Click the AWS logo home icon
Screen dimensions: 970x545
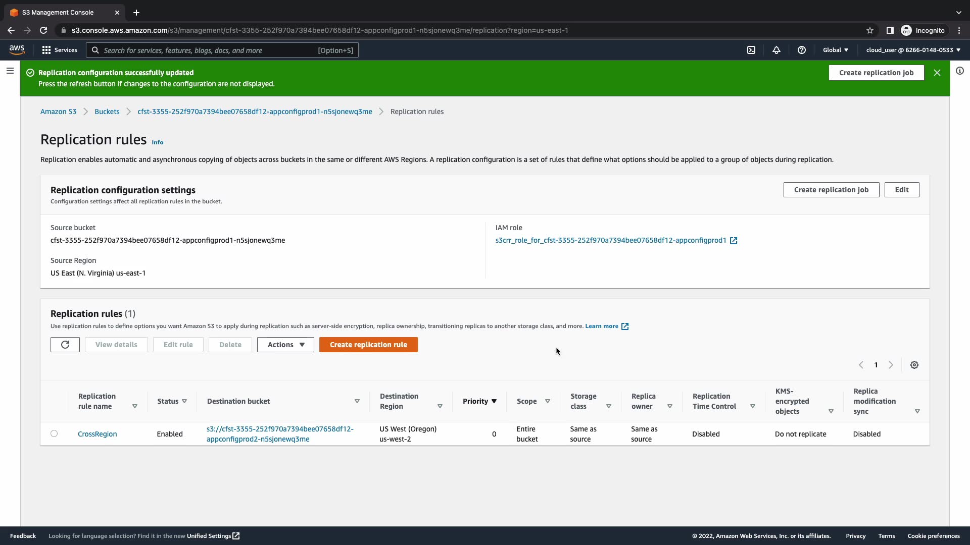(17, 49)
